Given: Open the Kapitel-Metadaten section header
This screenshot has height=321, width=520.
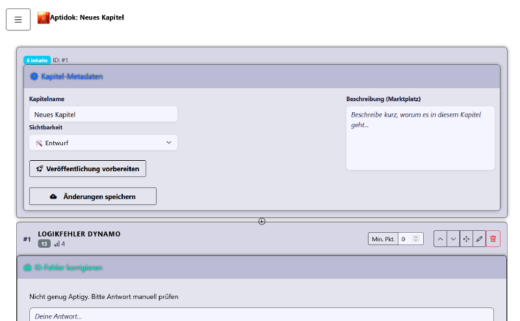Looking at the screenshot, I should click(262, 77).
